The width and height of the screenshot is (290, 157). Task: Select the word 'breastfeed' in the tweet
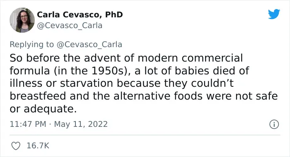coord(38,96)
